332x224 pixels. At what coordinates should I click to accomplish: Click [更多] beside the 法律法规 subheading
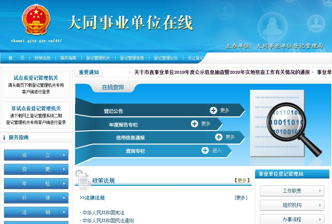click(241, 198)
